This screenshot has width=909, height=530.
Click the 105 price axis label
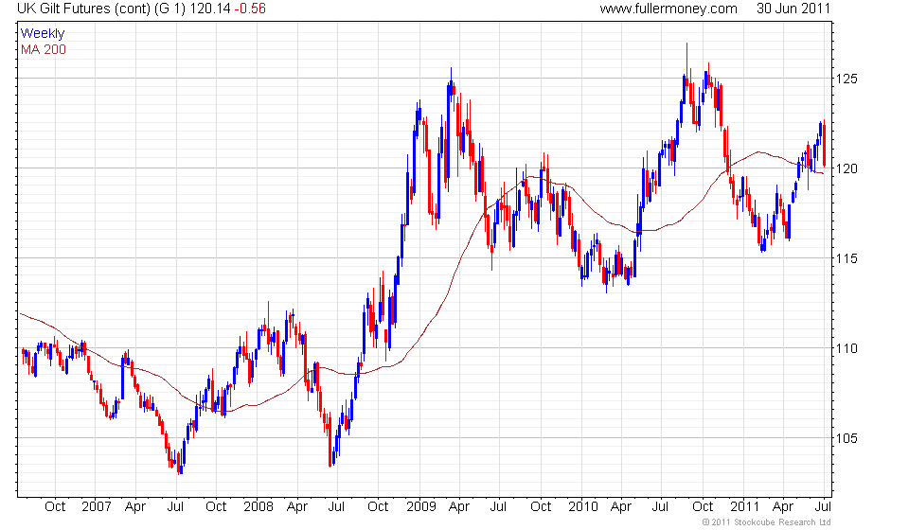coord(847,438)
